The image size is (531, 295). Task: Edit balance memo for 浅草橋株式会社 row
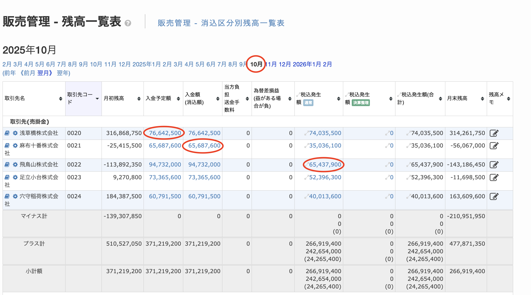coord(494,133)
